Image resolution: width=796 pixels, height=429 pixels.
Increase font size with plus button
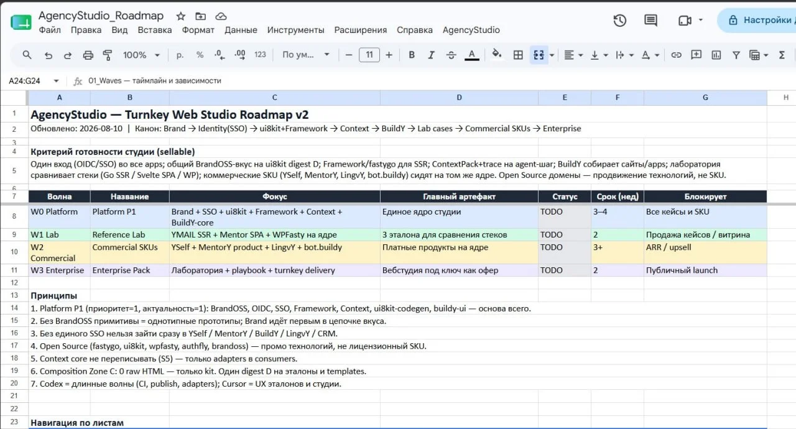tap(389, 55)
